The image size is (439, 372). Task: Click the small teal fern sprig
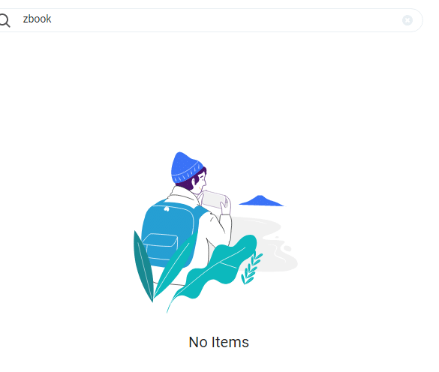[251, 268]
